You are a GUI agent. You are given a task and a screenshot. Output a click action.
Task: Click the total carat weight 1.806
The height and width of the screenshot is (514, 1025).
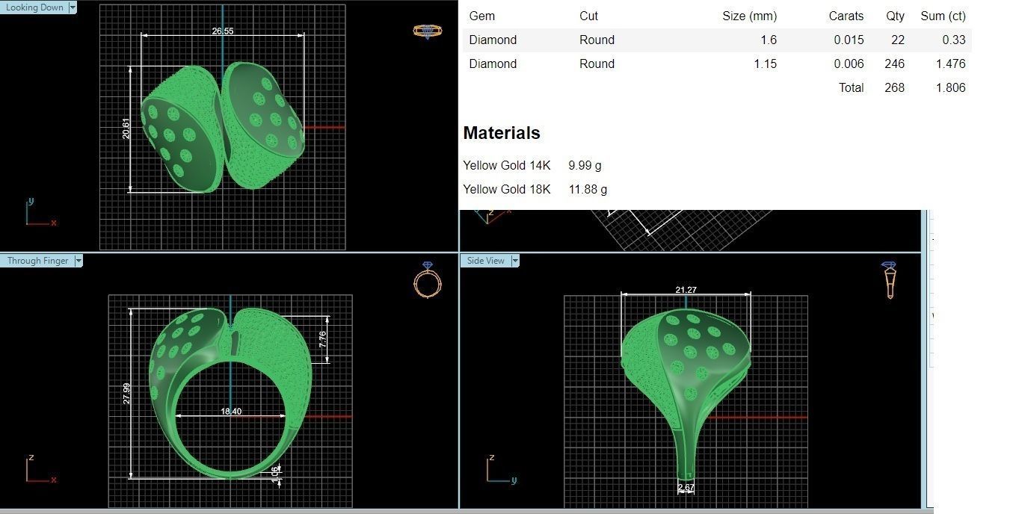pos(950,87)
